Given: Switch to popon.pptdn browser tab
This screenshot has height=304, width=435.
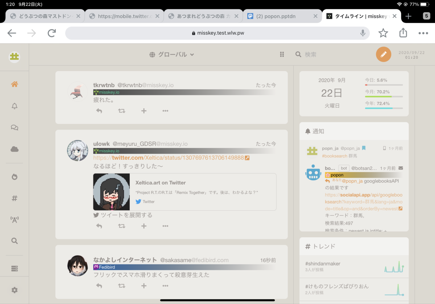Looking at the screenshot, I should (x=282, y=16).
